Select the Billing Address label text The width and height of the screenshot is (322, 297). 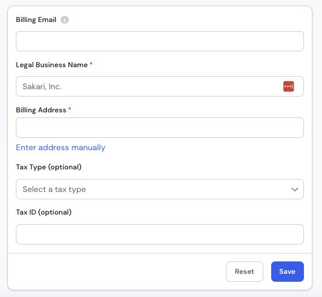tap(41, 110)
